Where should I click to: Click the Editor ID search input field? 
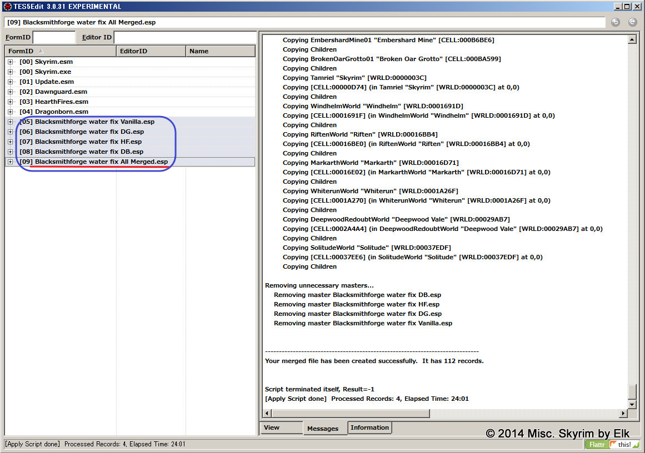[x=184, y=37]
